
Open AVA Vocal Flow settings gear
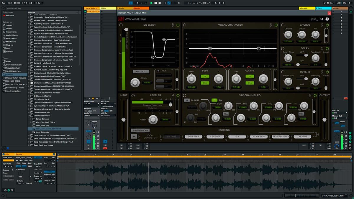point(327,19)
